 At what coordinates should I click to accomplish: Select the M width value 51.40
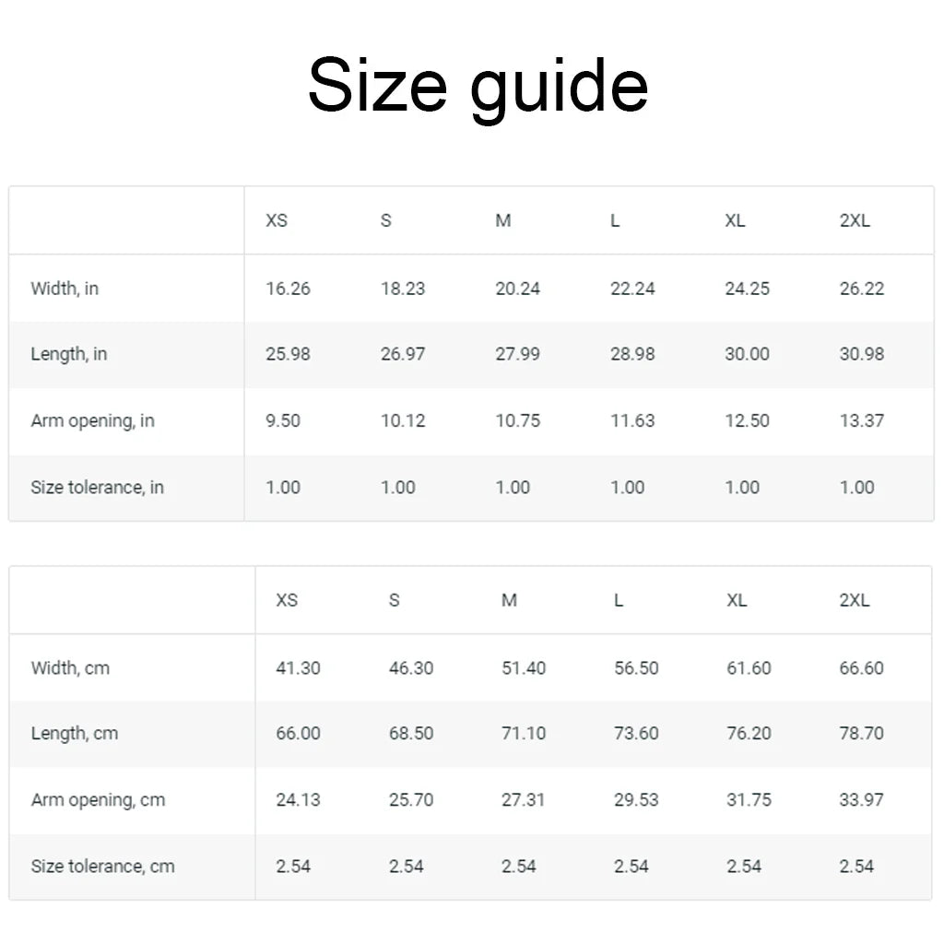click(524, 668)
